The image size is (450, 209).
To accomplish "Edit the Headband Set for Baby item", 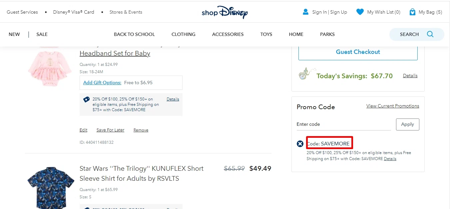I will (84, 130).
